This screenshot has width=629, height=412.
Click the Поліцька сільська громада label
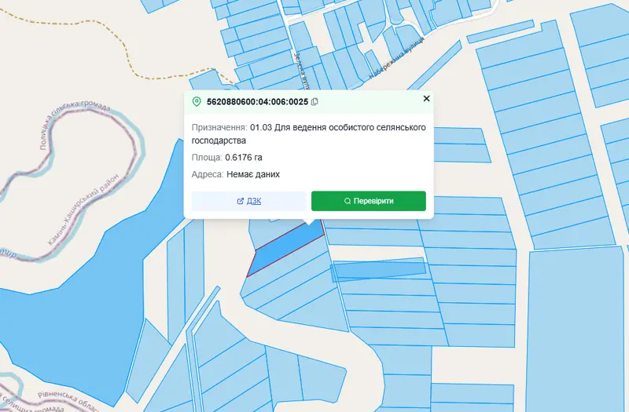coord(75,123)
